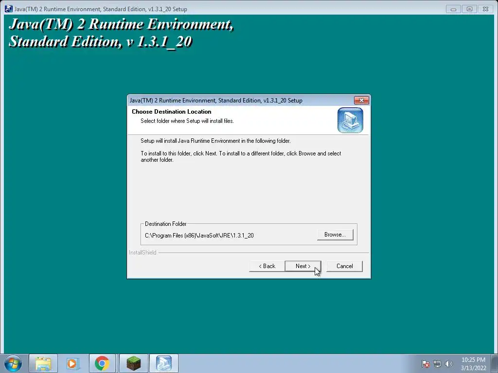498x373 pixels.
Task: Minimize the outer Java setup window
Action: coord(453,9)
